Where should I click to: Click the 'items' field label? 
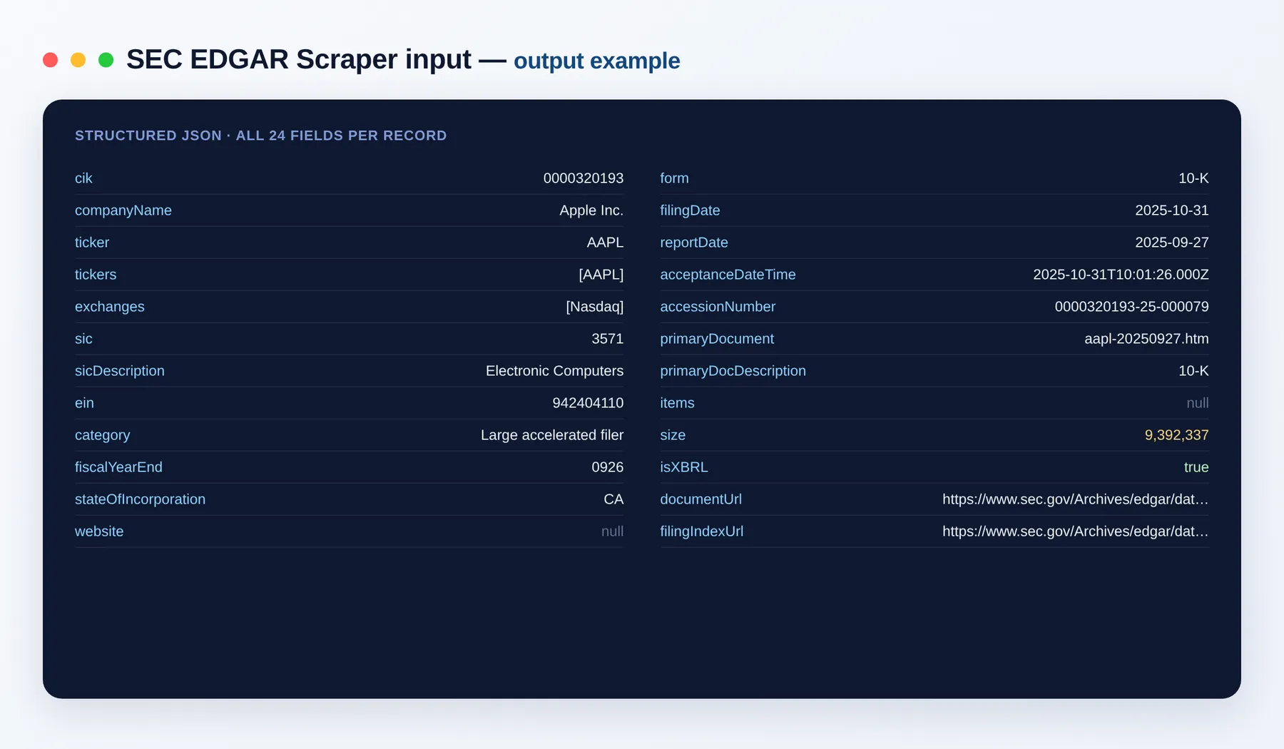[x=677, y=403]
